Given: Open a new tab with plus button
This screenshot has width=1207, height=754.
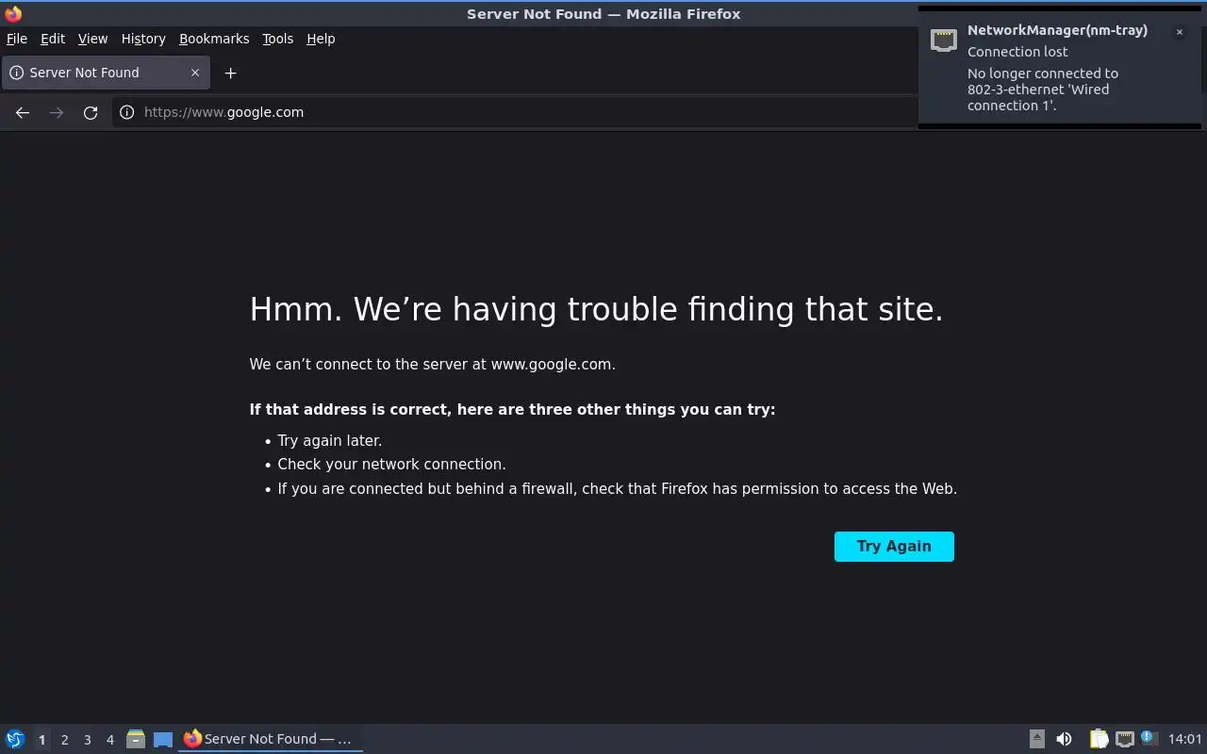Looking at the screenshot, I should [230, 73].
